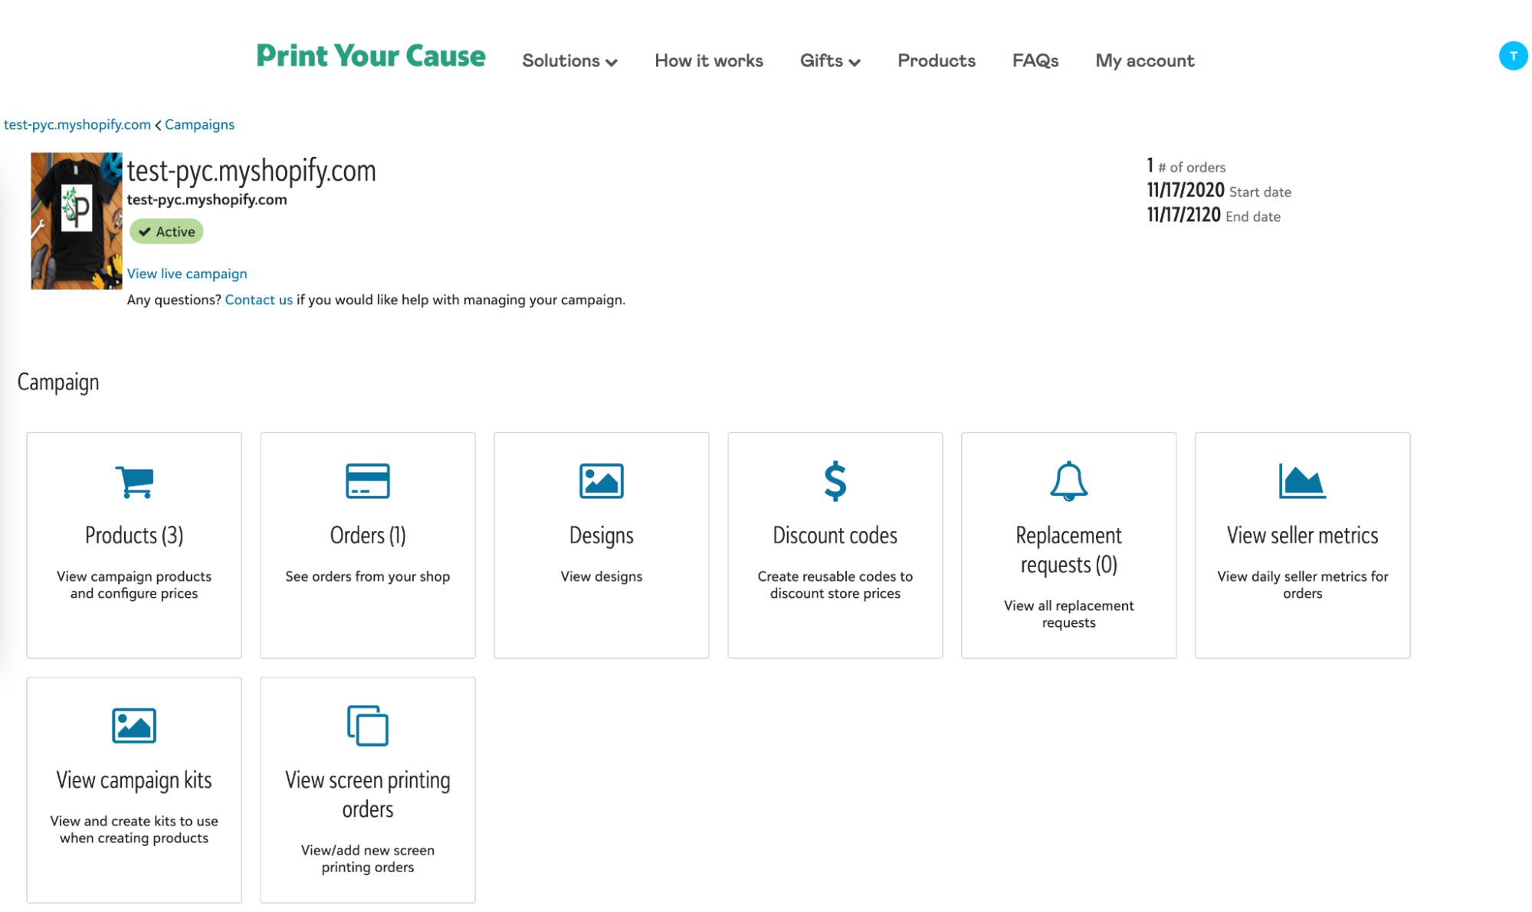Open the Discount codes card title
This screenshot has width=1532, height=912.
835,535
